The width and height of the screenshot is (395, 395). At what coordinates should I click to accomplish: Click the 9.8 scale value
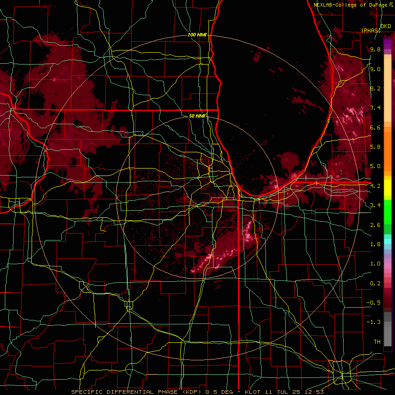click(x=375, y=49)
